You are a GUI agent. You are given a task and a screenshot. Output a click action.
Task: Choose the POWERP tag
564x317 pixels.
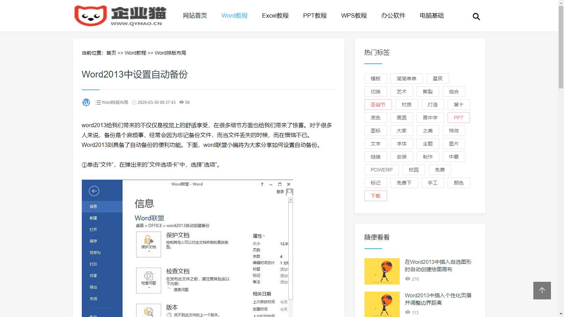[381, 170]
